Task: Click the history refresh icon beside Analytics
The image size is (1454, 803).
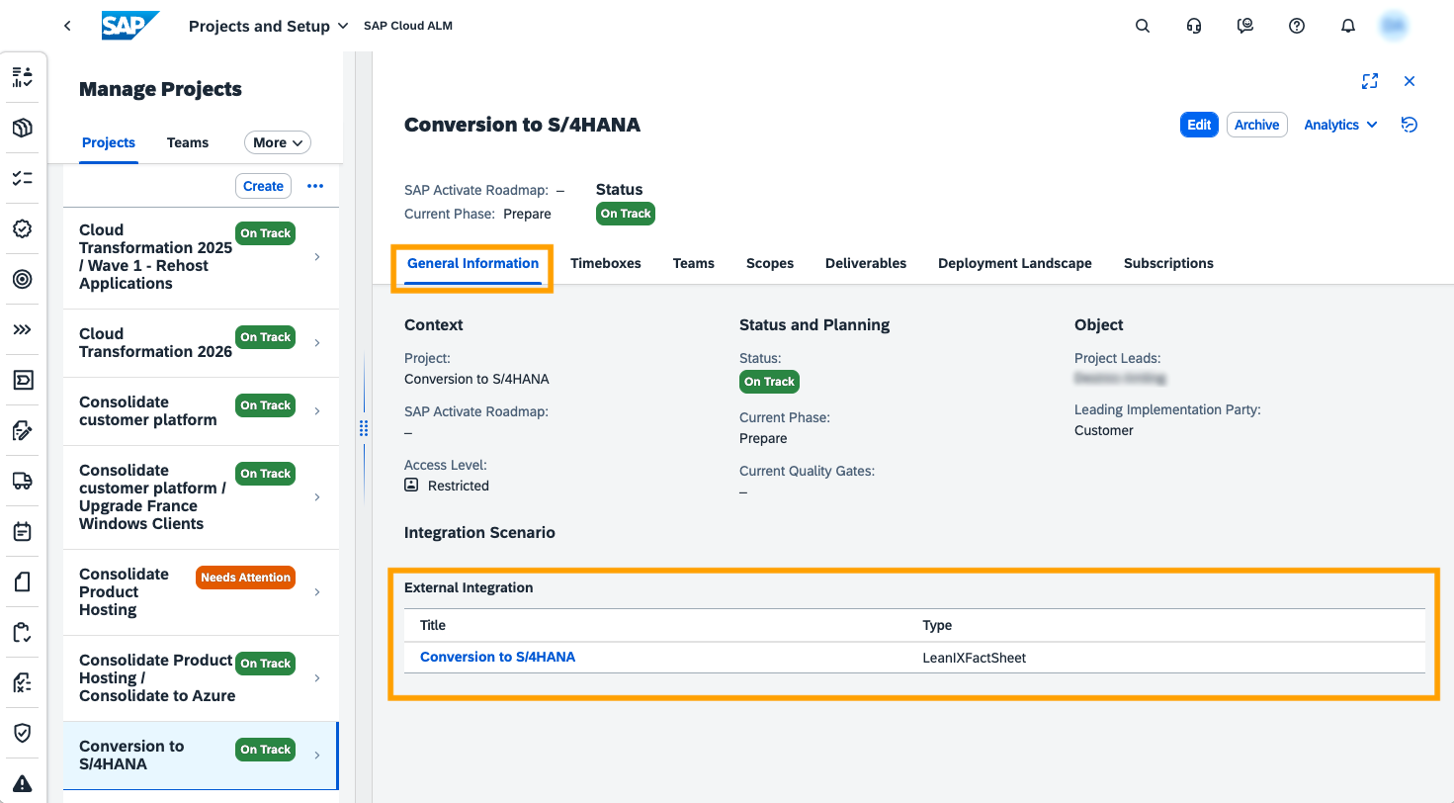Action: point(1410,125)
